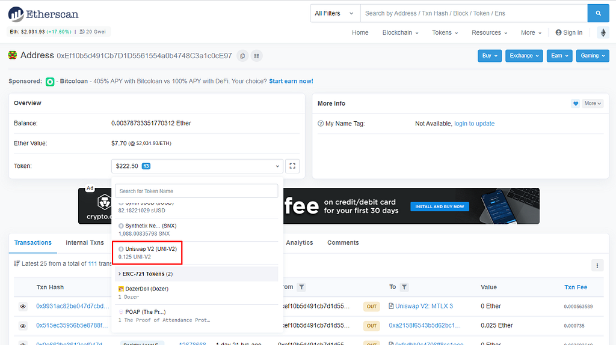Click the To column filter icon

(x=404, y=287)
